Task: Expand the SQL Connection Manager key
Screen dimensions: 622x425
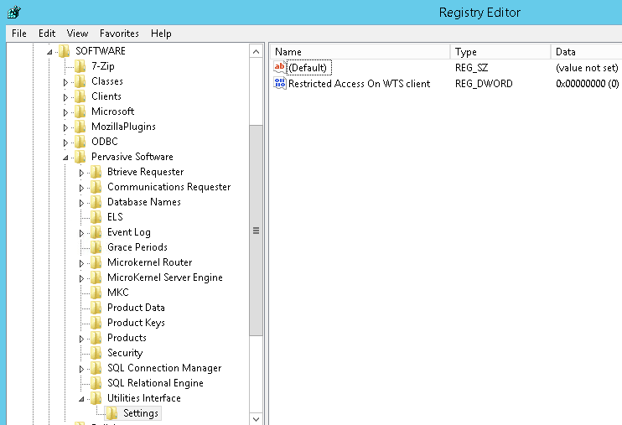Action: click(x=81, y=369)
